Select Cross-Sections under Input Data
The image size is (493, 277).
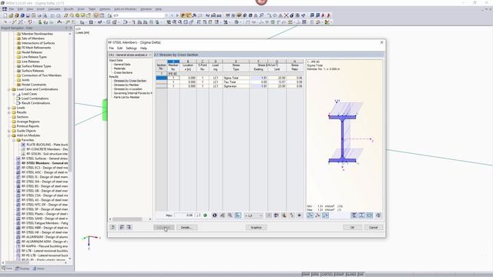pyautogui.click(x=123, y=72)
